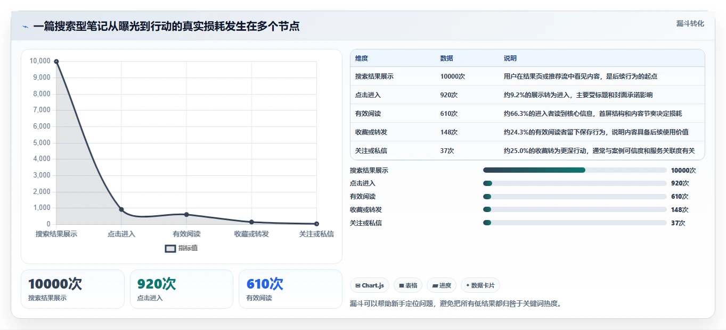Click the lightning icon beside the title

point(26,27)
